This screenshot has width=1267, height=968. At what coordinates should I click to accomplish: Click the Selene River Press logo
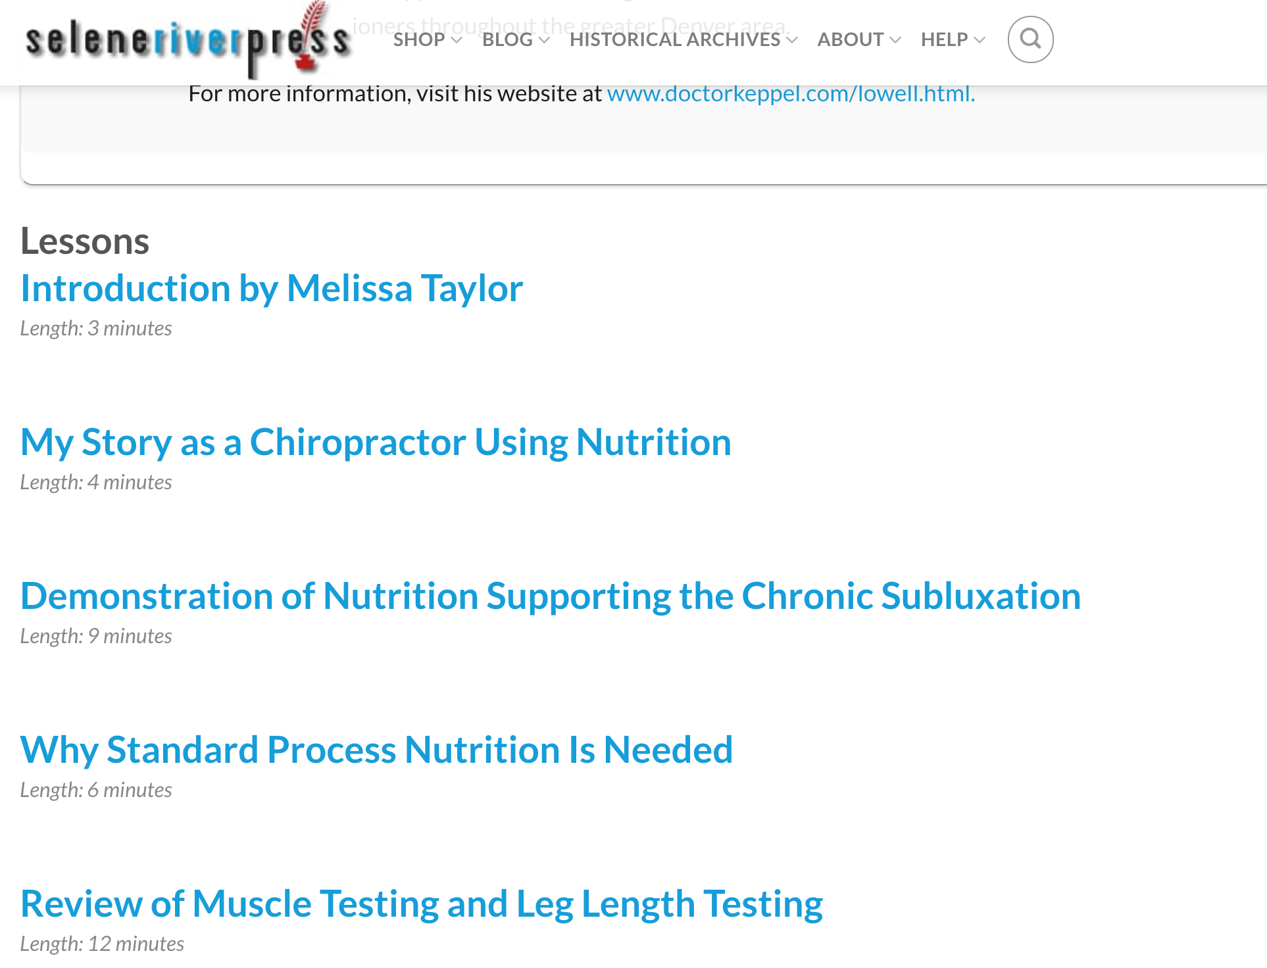coord(188,39)
